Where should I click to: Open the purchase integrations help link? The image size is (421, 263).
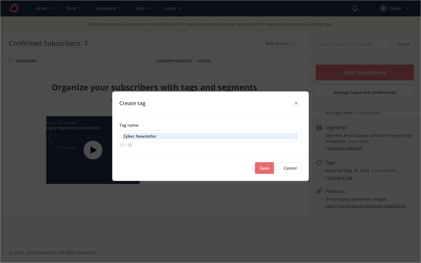[x=366, y=206]
